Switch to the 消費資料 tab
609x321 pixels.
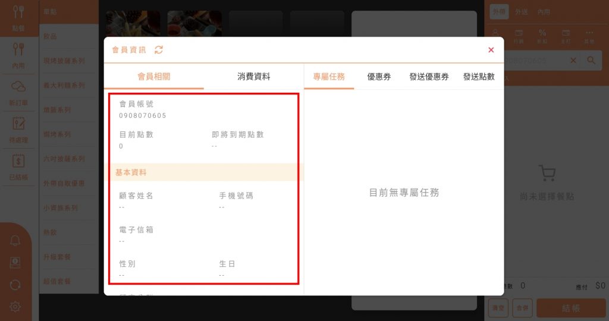click(253, 77)
